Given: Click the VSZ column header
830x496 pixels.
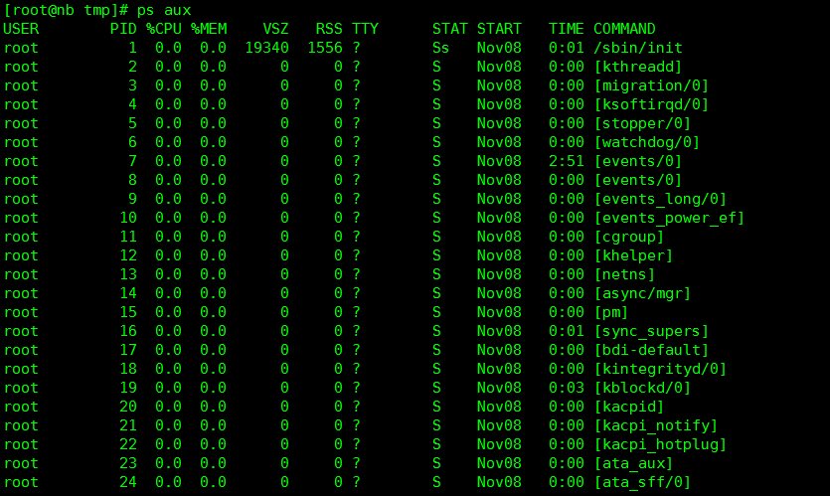Looking at the screenshot, I should click(275, 29).
